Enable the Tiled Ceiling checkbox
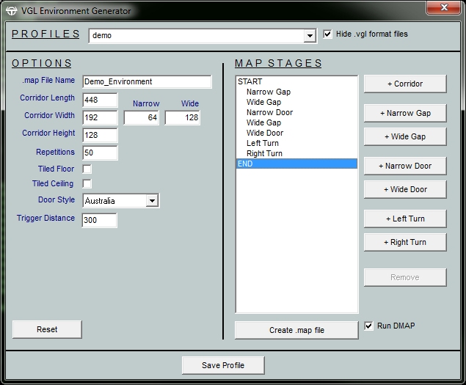The image size is (466, 385). (x=87, y=183)
